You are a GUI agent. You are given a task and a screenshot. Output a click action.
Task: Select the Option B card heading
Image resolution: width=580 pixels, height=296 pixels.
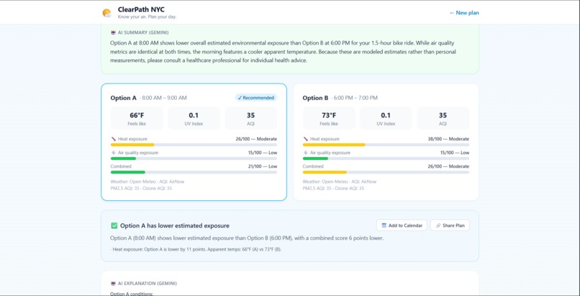coord(315,98)
